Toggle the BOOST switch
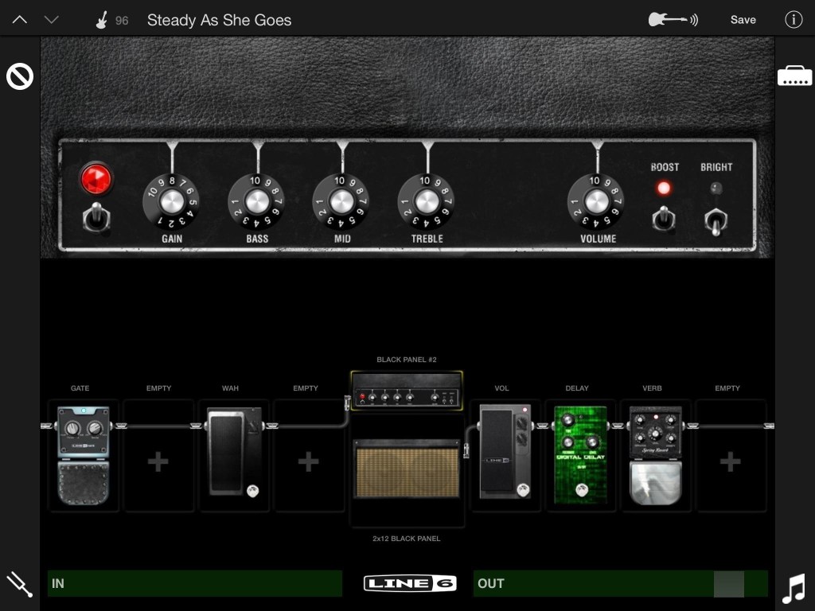 coord(663,217)
